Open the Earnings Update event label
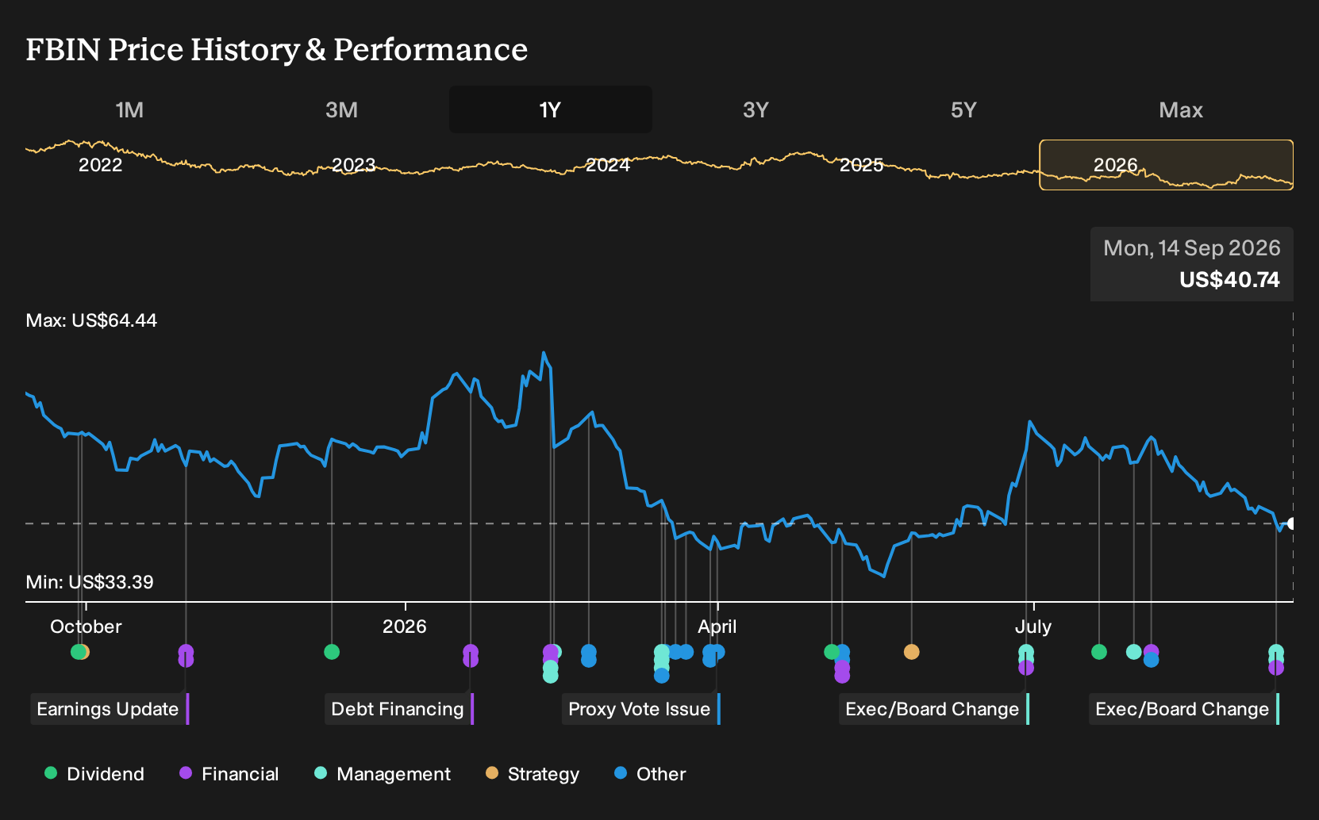This screenshot has height=820, width=1319. [110, 709]
